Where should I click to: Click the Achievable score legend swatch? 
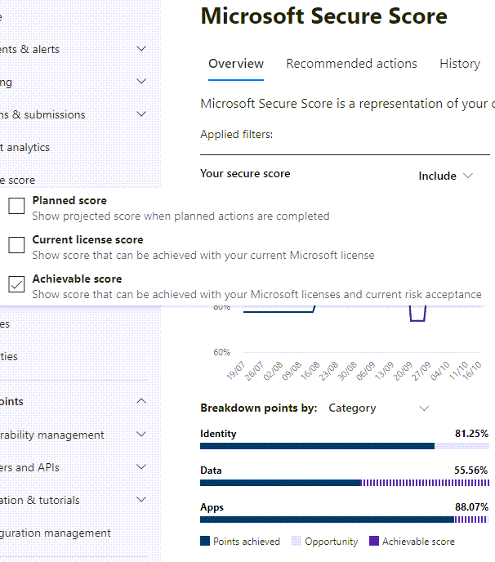pos(374,542)
